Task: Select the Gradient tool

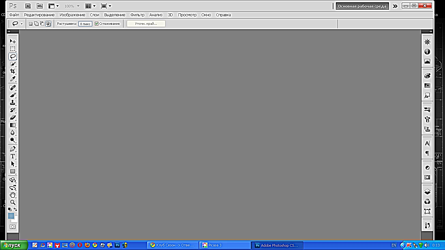Action: (x=13, y=125)
